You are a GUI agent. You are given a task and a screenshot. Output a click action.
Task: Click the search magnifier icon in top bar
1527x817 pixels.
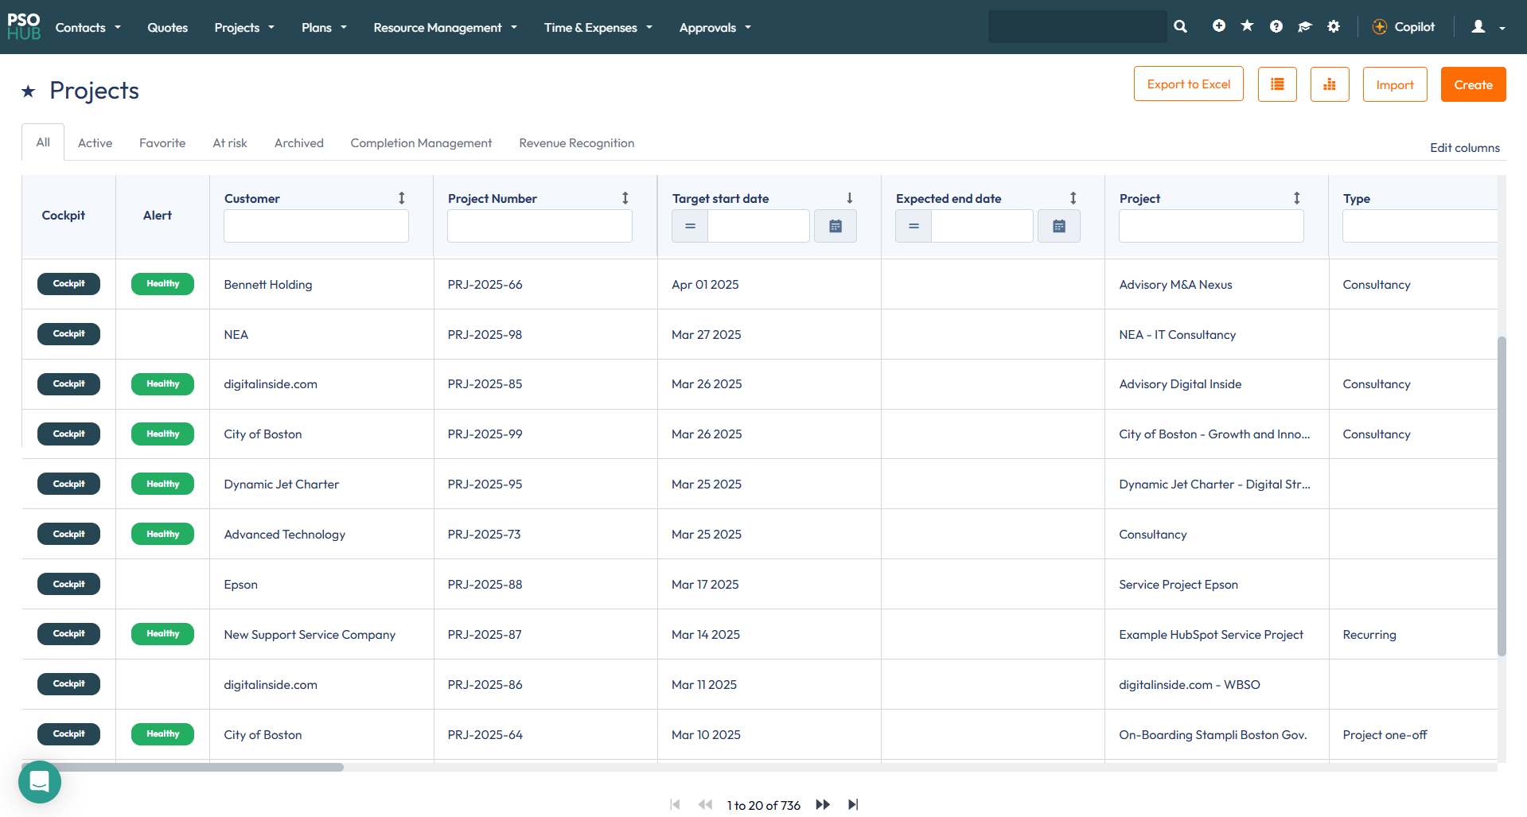coord(1180,26)
